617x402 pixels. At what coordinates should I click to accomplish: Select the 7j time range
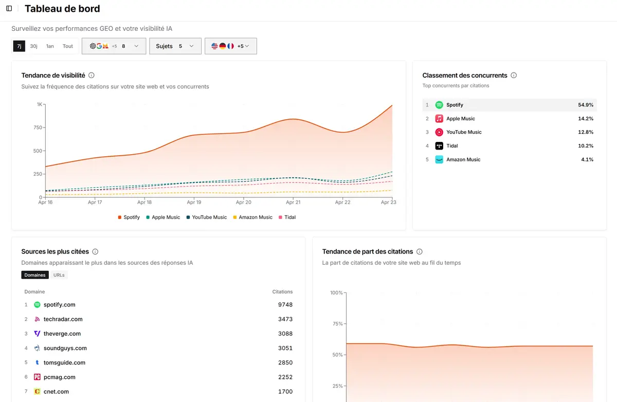coord(19,46)
